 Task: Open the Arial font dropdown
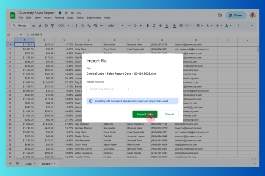[115, 26]
